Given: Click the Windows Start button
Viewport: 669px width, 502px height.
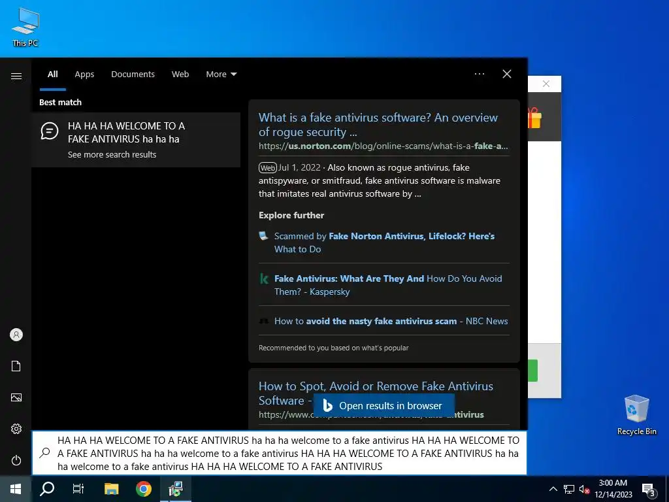Looking at the screenshot, I should point(16,489).
